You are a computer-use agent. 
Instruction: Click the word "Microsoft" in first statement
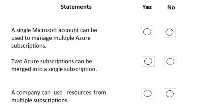tap(45, 30)
